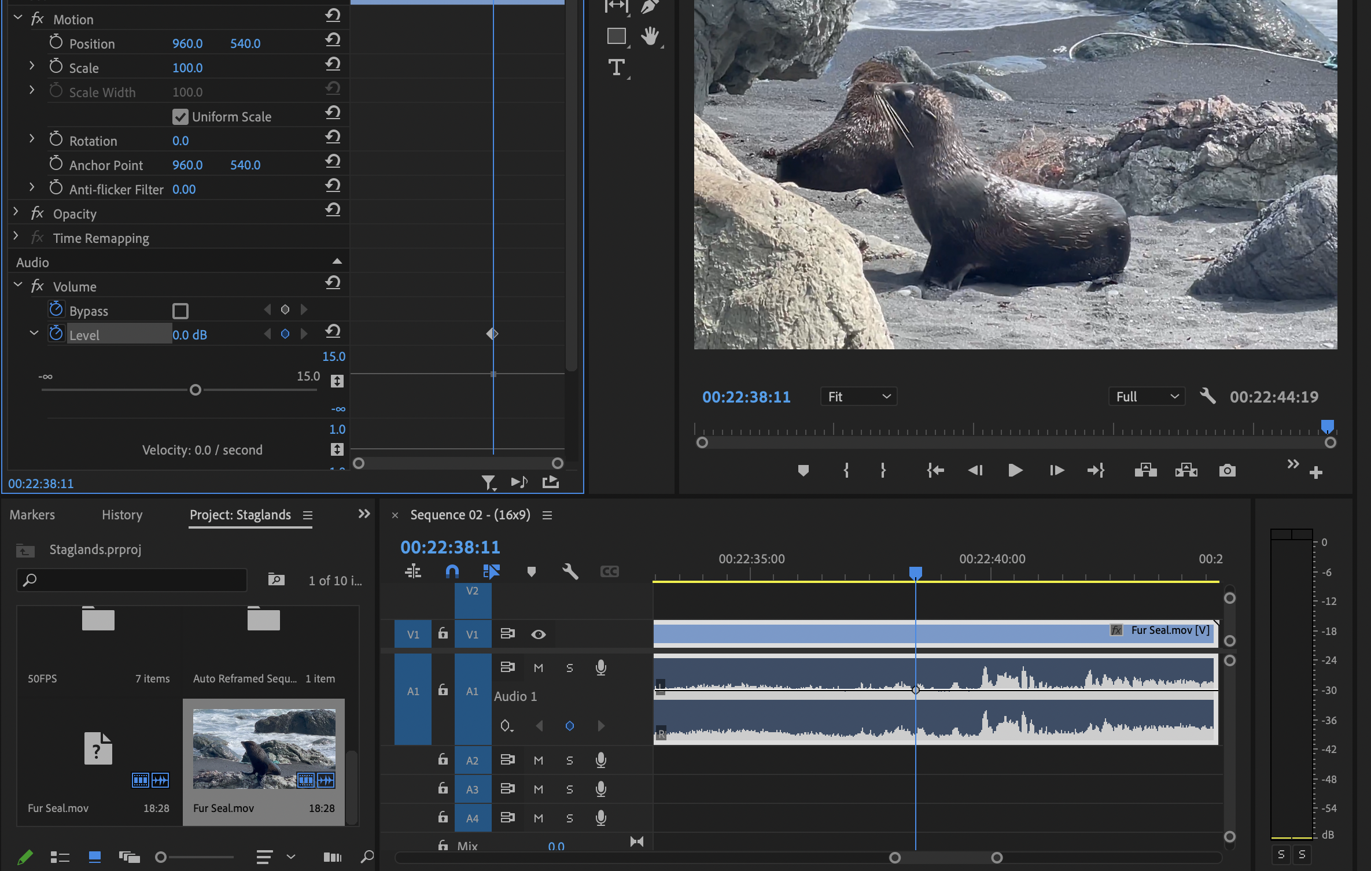This screenshot has width=1371, height=871.
Task: Click Export Frame camera icon
Action: (x=1227, y=471)
